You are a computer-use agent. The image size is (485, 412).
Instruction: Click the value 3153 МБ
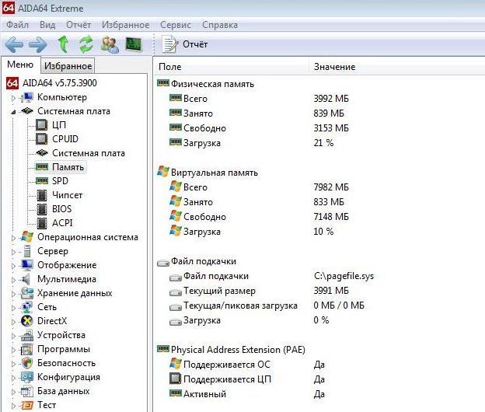click(331, 128)
